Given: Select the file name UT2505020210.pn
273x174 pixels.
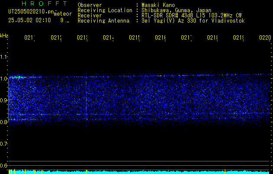Looking at the screenshot, I should coord(31,12).
